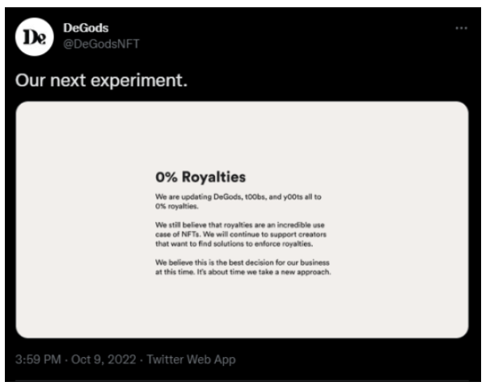Screen dimensions: 490x386
Task: Click the word "y00ts" in the image
Action: coord(294,197)
